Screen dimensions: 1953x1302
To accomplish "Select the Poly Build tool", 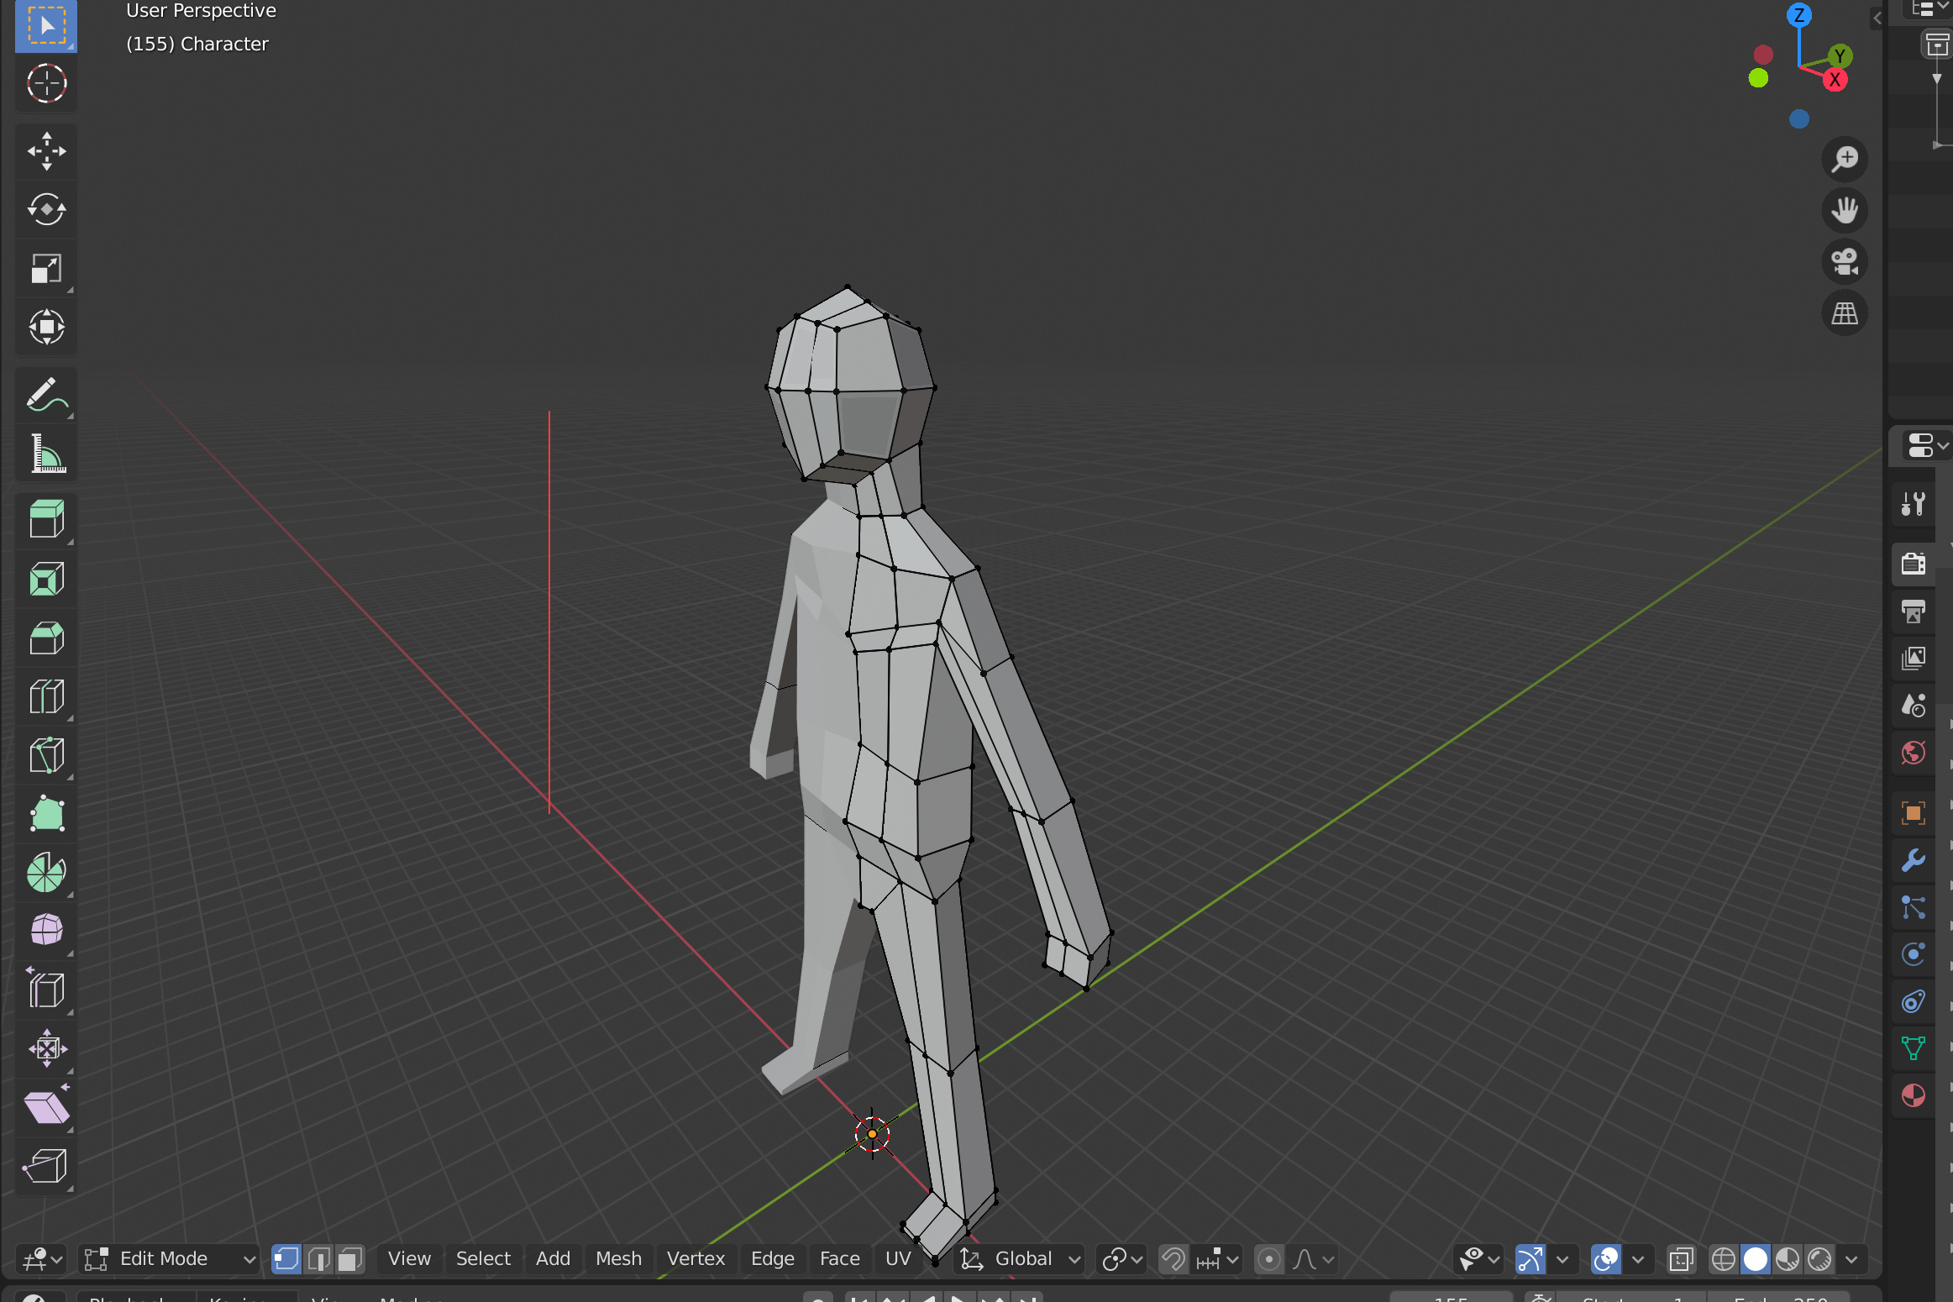I will tap(46, 815).
